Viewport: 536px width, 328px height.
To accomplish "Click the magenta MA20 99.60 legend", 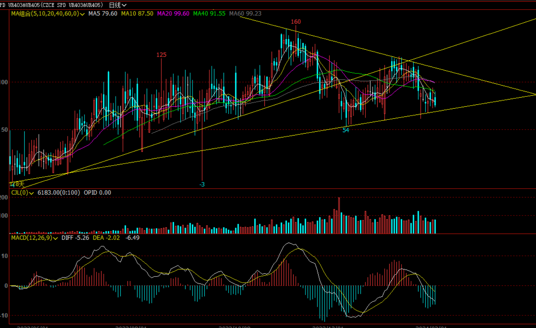I will [173, 13].
